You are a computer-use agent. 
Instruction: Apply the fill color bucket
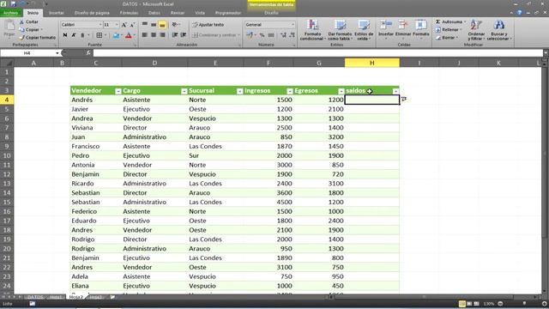point(116,35)
